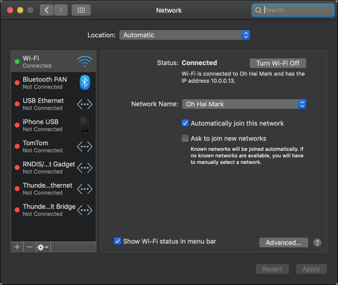Go back with the left arrow button
The height and width of the screenshot is (285, 338).
click(x=47, y=10)
